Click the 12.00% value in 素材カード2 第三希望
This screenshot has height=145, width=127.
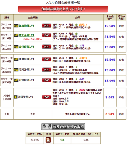tap(110, 81)
